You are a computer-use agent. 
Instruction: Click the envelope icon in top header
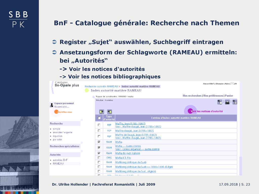pyautogui.click(x=232, y=83)
